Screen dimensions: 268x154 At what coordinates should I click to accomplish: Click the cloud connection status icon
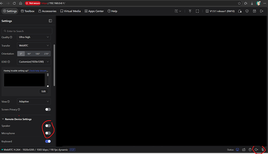coord(240,11)
